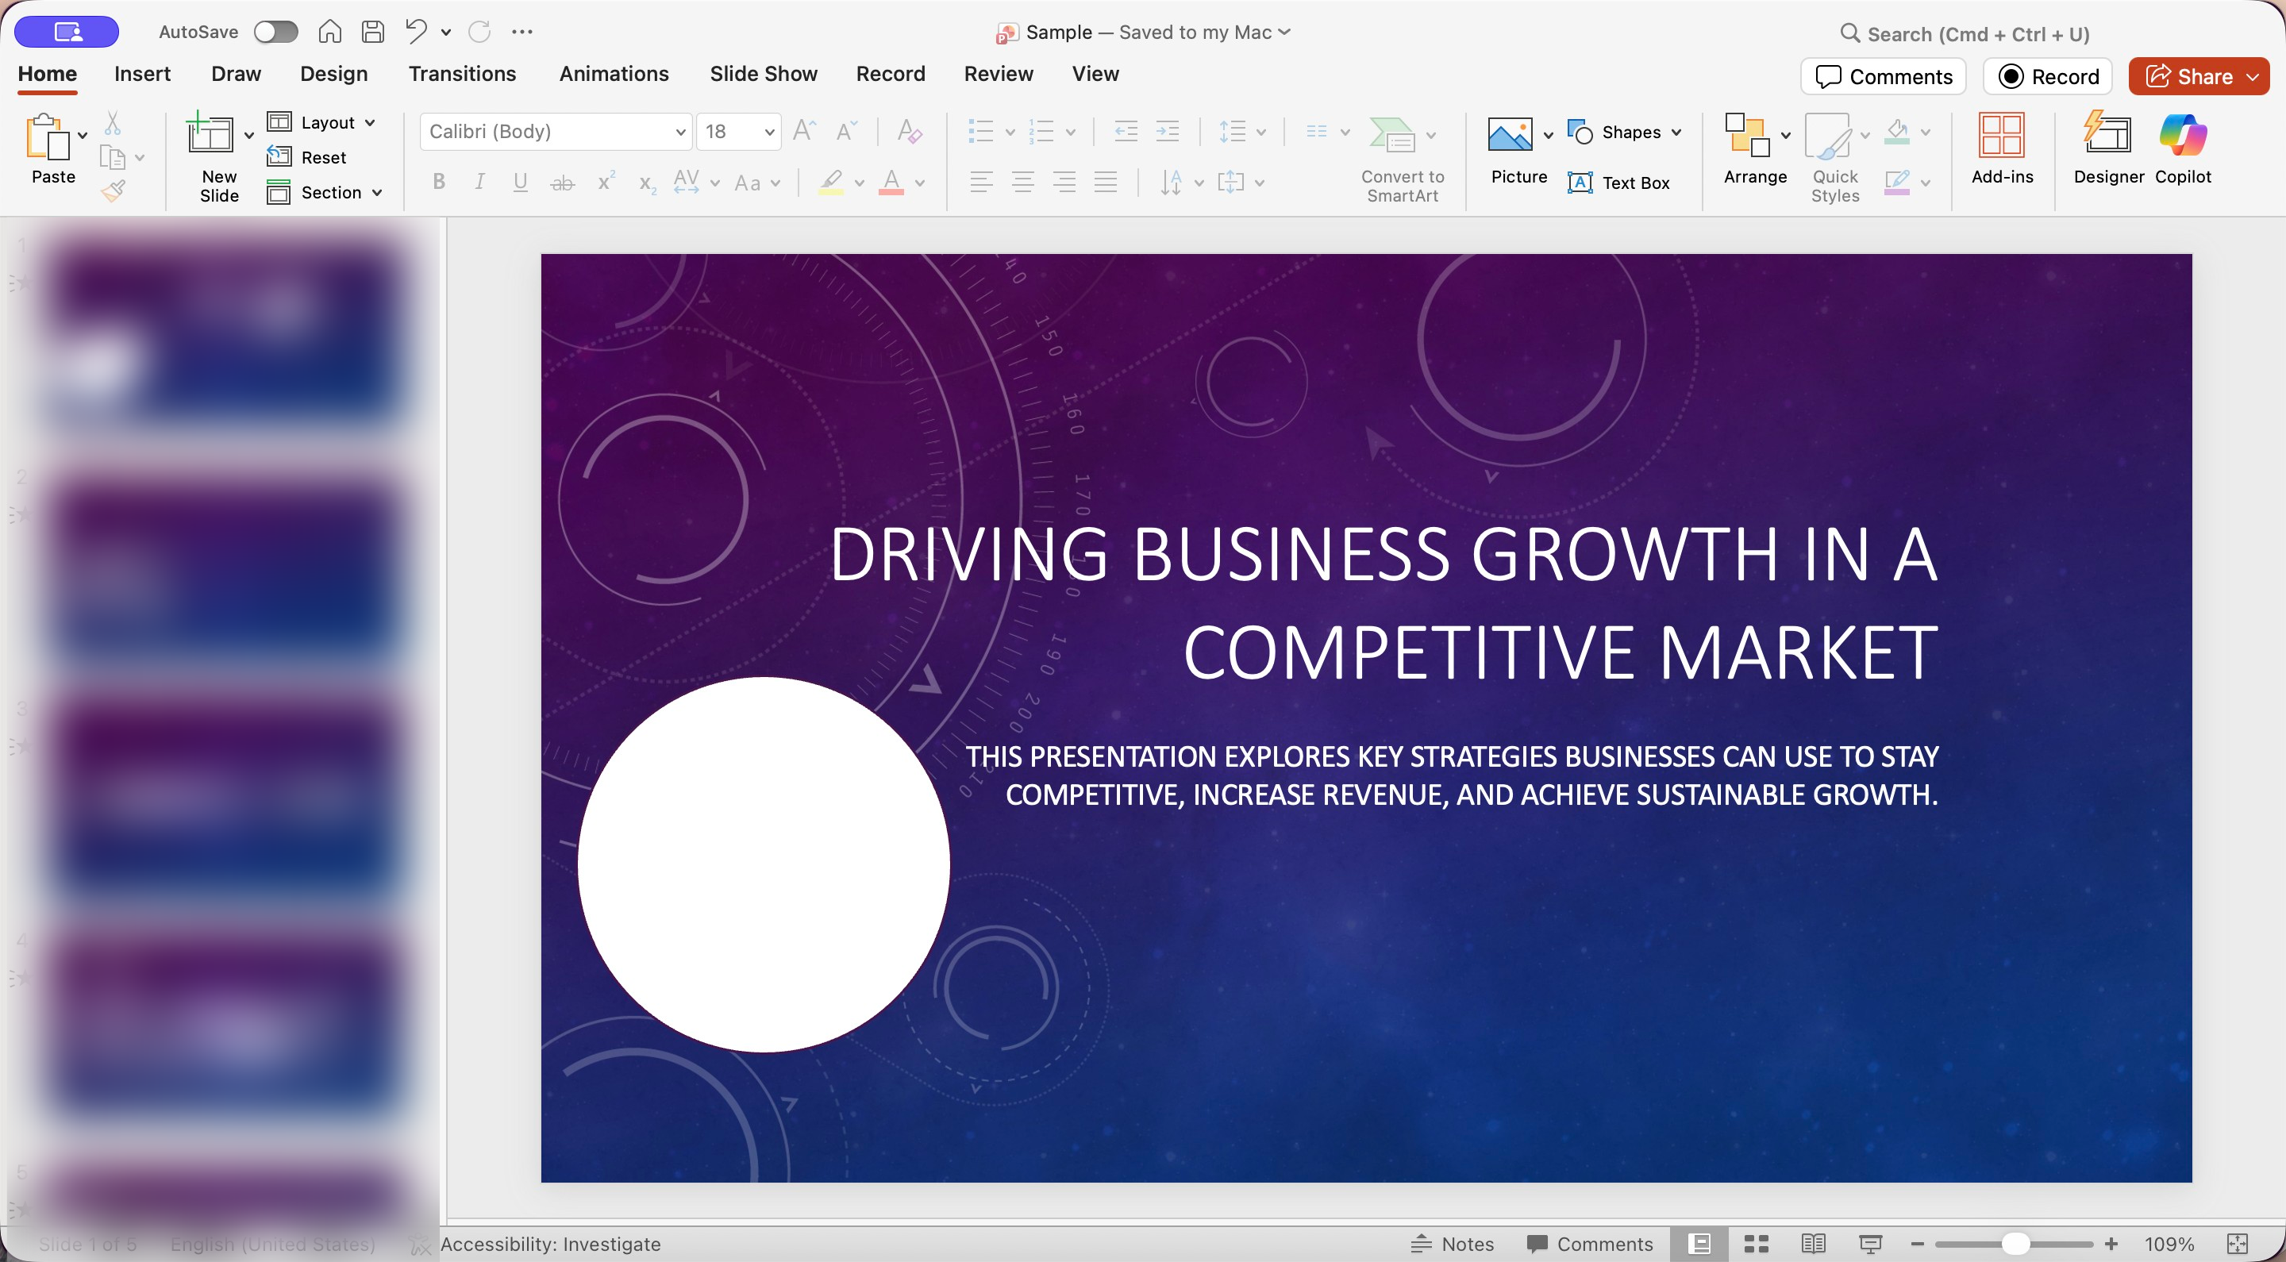
Task: Open Reading View from status bar
Action: coord(1813,1244)
